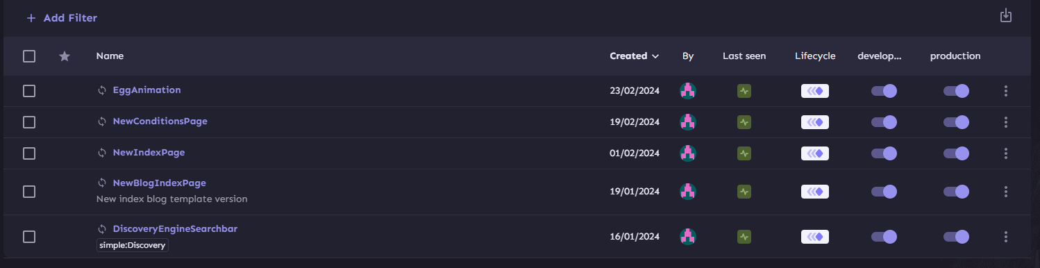The width and height of the screenshot is (1040, 268).
Task: Open the DiscoveryEngineSearchbar feature link
Action: pos(175,228)
